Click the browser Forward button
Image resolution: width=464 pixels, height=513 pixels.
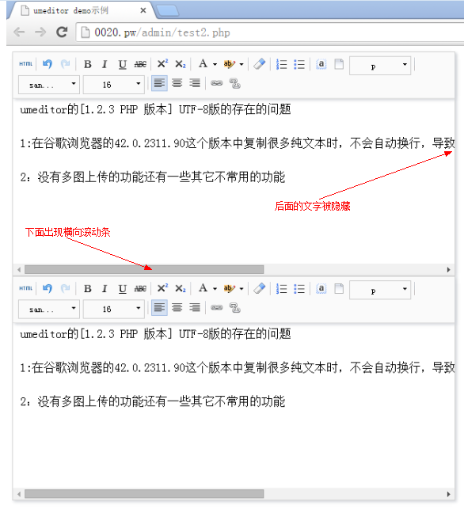[40, 32]
